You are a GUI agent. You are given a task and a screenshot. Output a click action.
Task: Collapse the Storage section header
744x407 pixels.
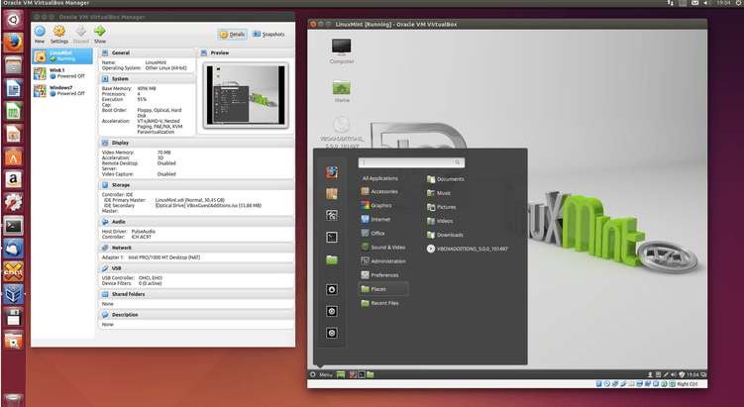click(196, 185)
